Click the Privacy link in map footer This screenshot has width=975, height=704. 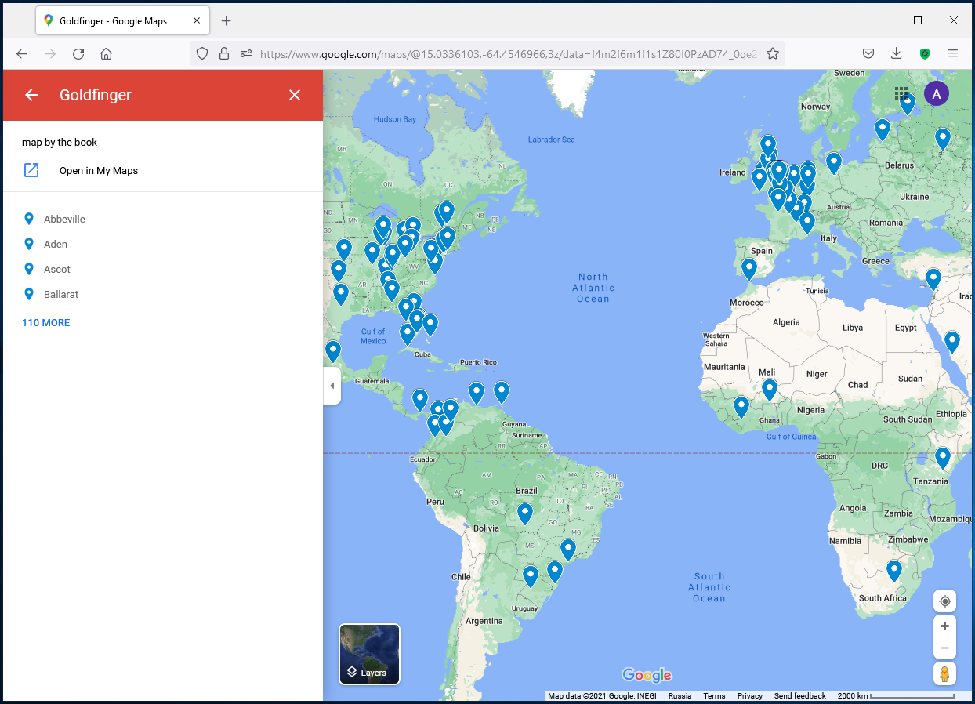pos(749,696)
